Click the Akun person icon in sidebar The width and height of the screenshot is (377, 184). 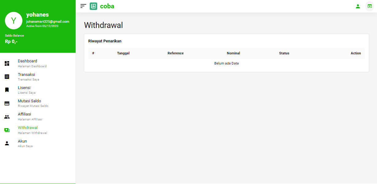(7, 143)
